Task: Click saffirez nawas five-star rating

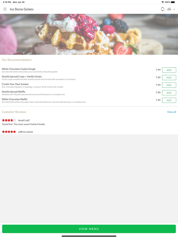Action: [9, 132]
